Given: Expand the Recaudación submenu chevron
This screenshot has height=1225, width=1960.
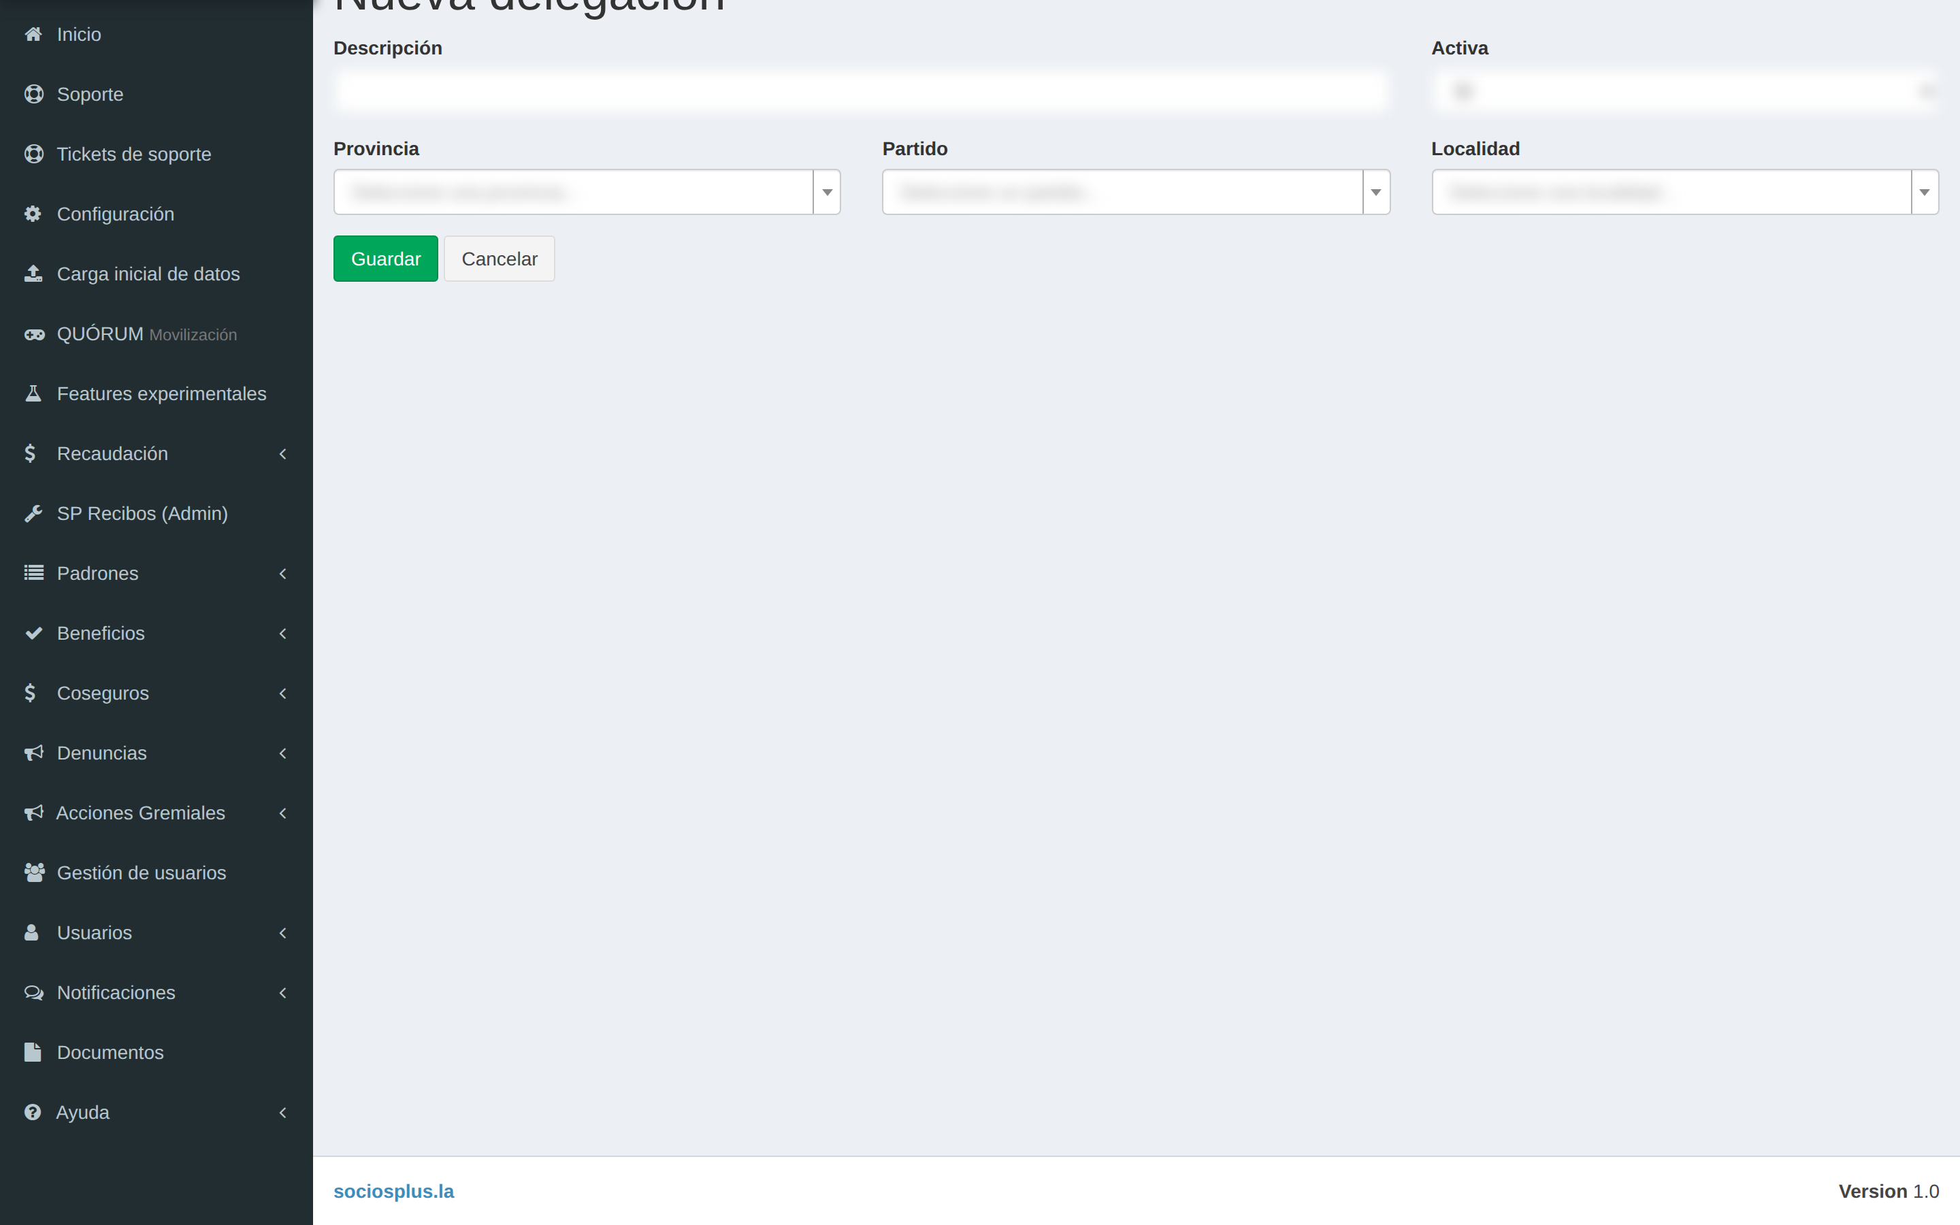Looking at the screenshot, I should 282,454.
